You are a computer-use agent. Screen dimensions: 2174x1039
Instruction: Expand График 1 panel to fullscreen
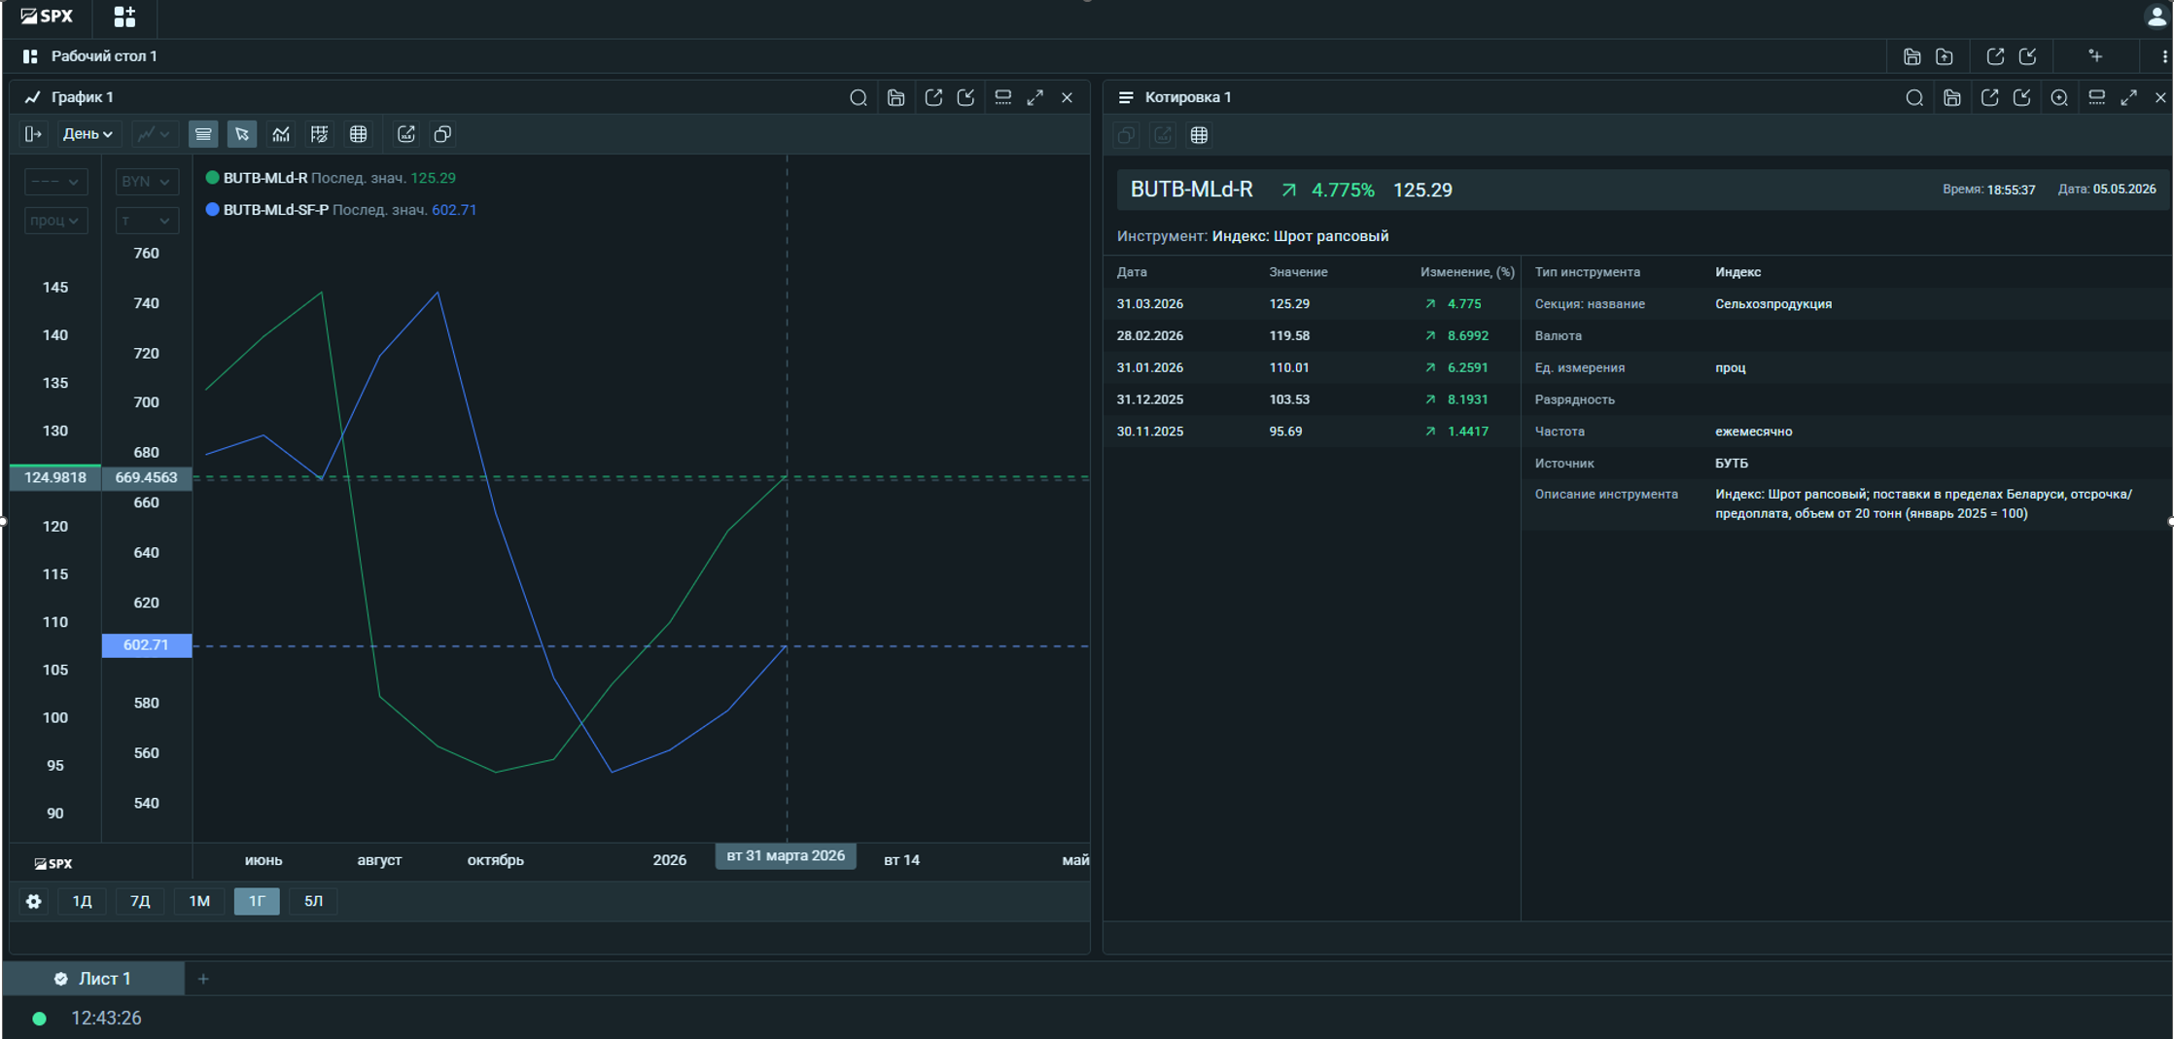[x=1035, y=97]
